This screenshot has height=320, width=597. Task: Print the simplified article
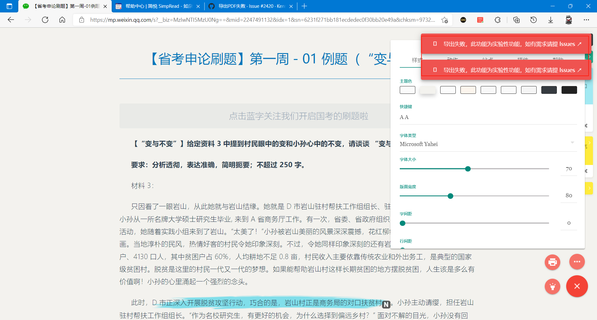click(x=553, y=262)
